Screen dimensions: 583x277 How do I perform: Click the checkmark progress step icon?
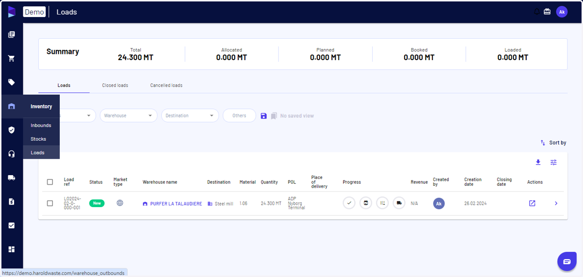point(349,203)
